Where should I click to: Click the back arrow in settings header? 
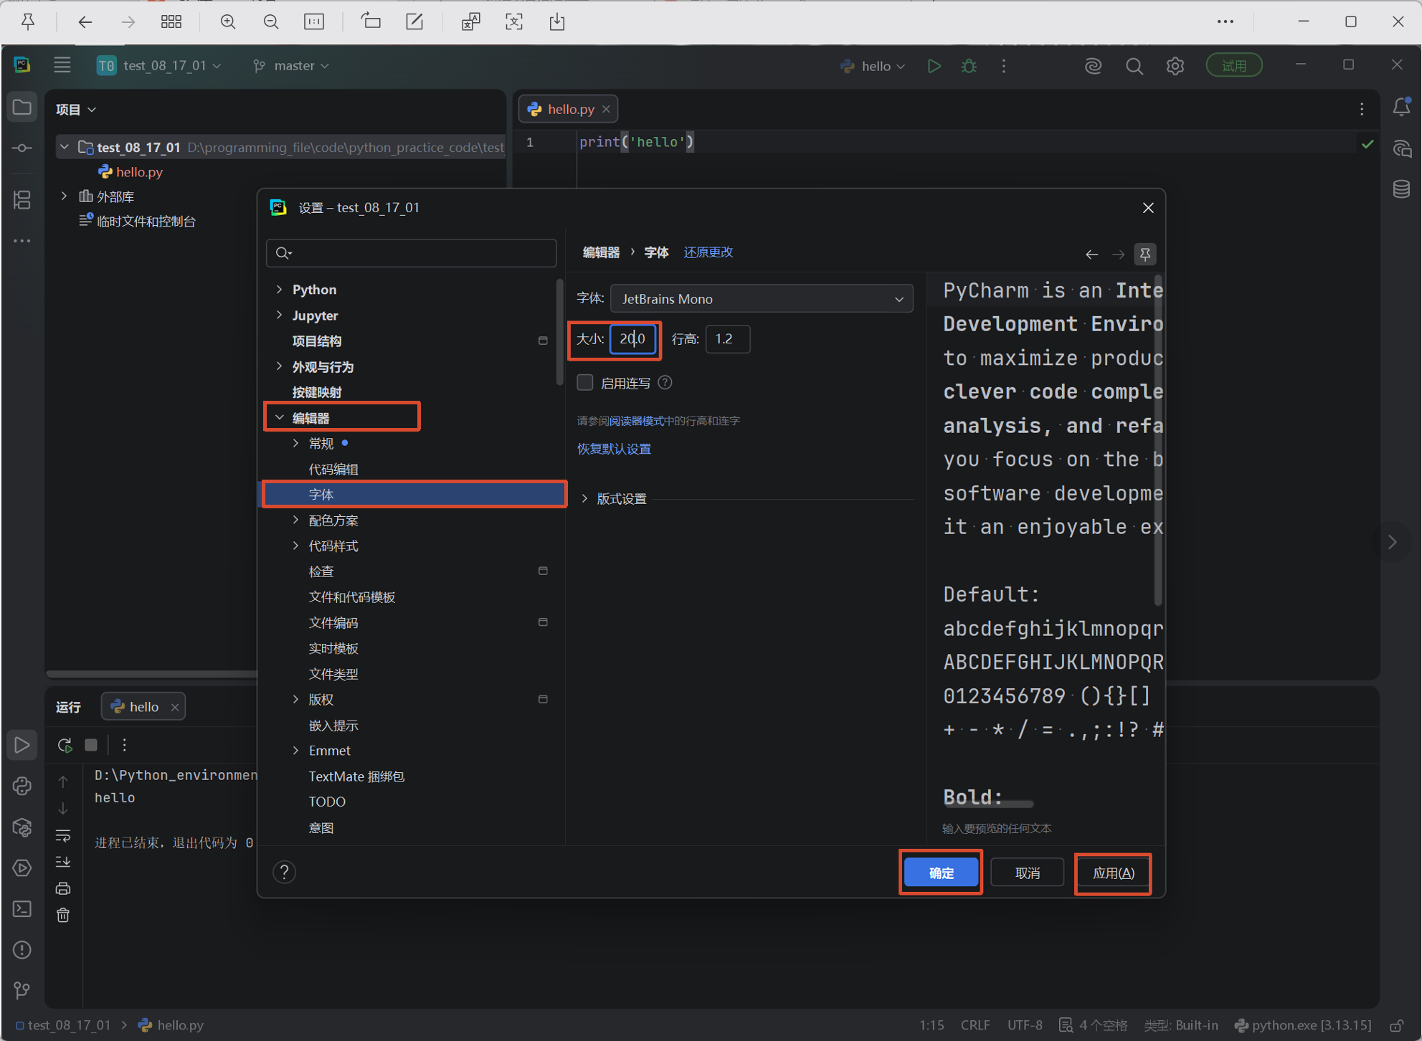1091,254
